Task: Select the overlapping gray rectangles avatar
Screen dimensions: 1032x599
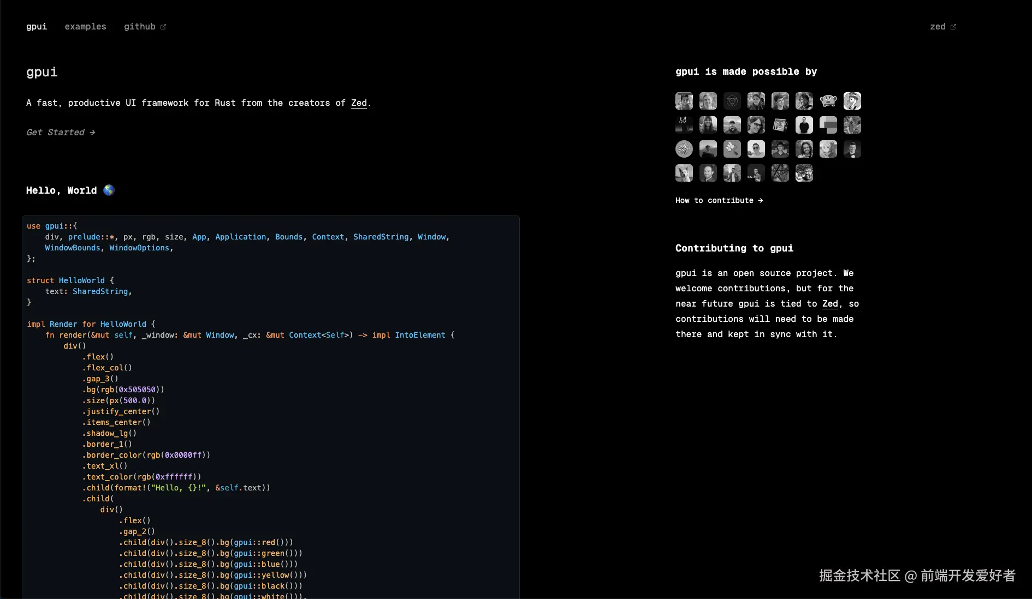Action: click(828, 125)
